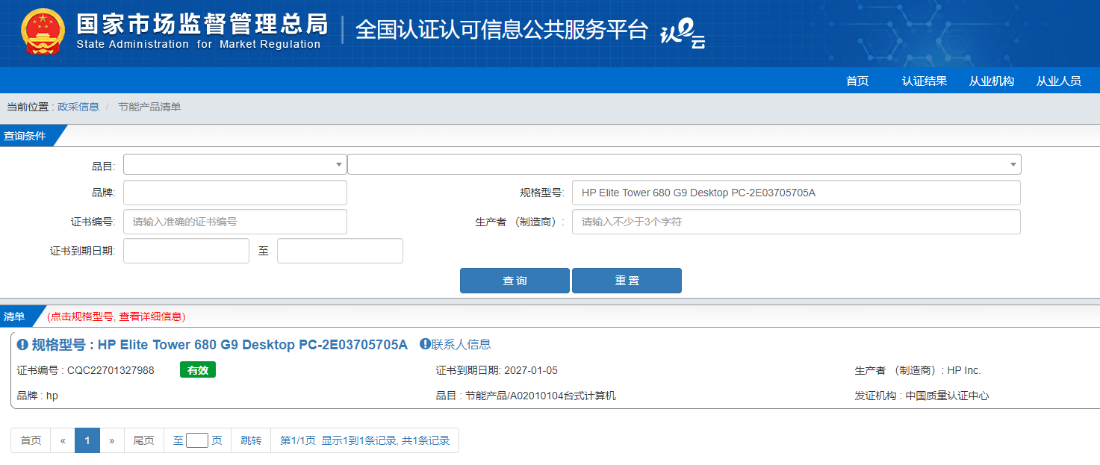Click the 跳转 jump button
1100x465 pixels.
click(x=251, y=440)
